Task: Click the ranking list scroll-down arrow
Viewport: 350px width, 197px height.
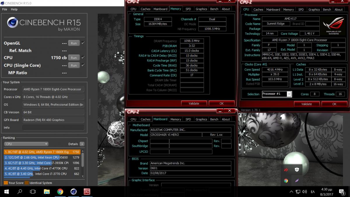Action: pyautogui.click(x=83, y=176)
